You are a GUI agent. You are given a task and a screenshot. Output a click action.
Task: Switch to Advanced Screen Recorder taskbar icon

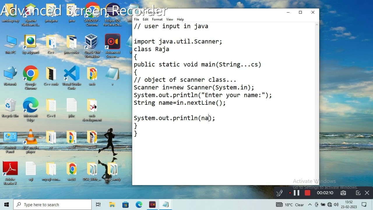(152, 204)
